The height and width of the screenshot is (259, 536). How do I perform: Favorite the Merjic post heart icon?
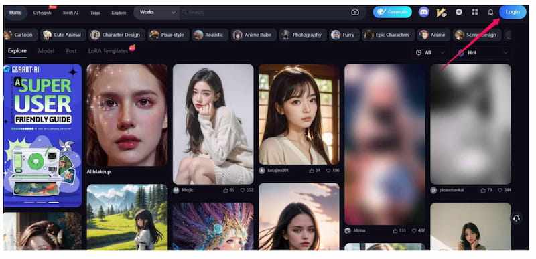coord(243,190)
